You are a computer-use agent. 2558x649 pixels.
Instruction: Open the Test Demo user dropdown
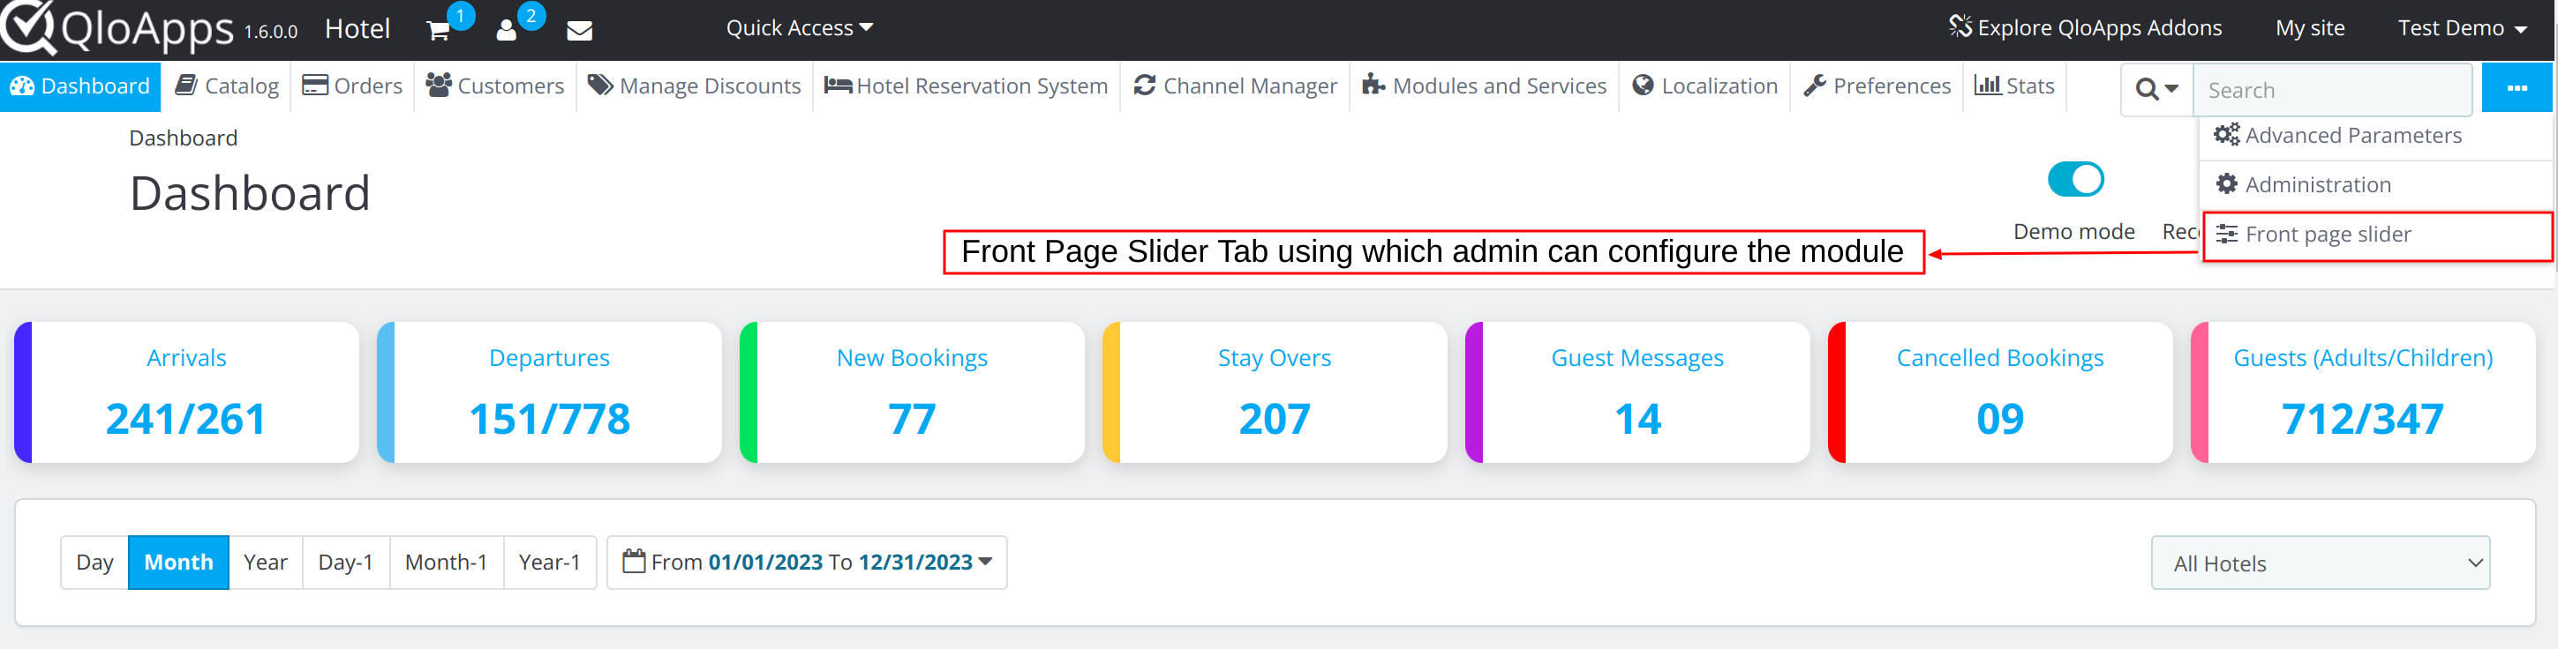point(2463,28)
